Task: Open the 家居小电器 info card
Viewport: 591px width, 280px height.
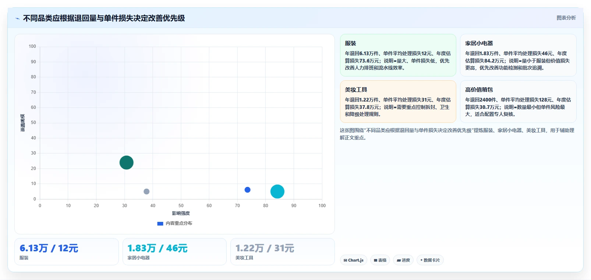Action: pyautogui.click(x=518, y=55)
